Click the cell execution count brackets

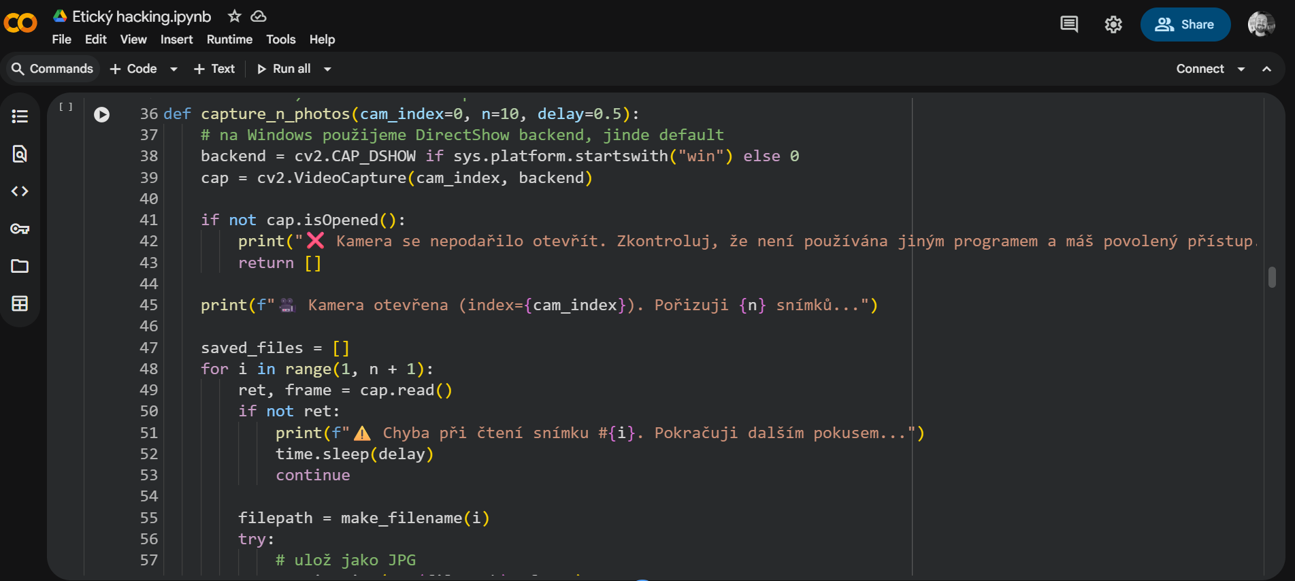pyautogui.click(x=66, y=107)
